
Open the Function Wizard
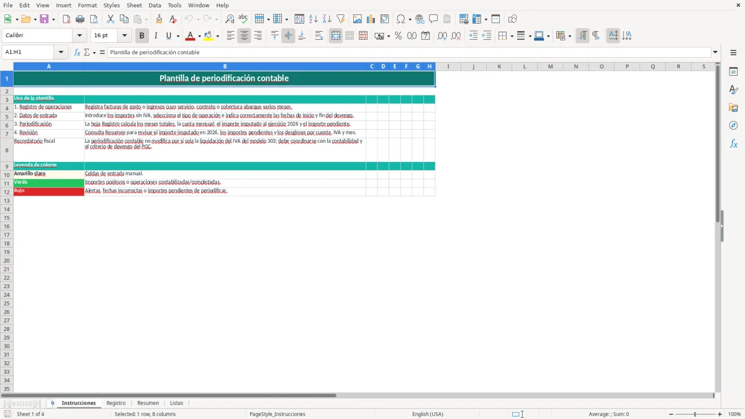pos(77,53)
